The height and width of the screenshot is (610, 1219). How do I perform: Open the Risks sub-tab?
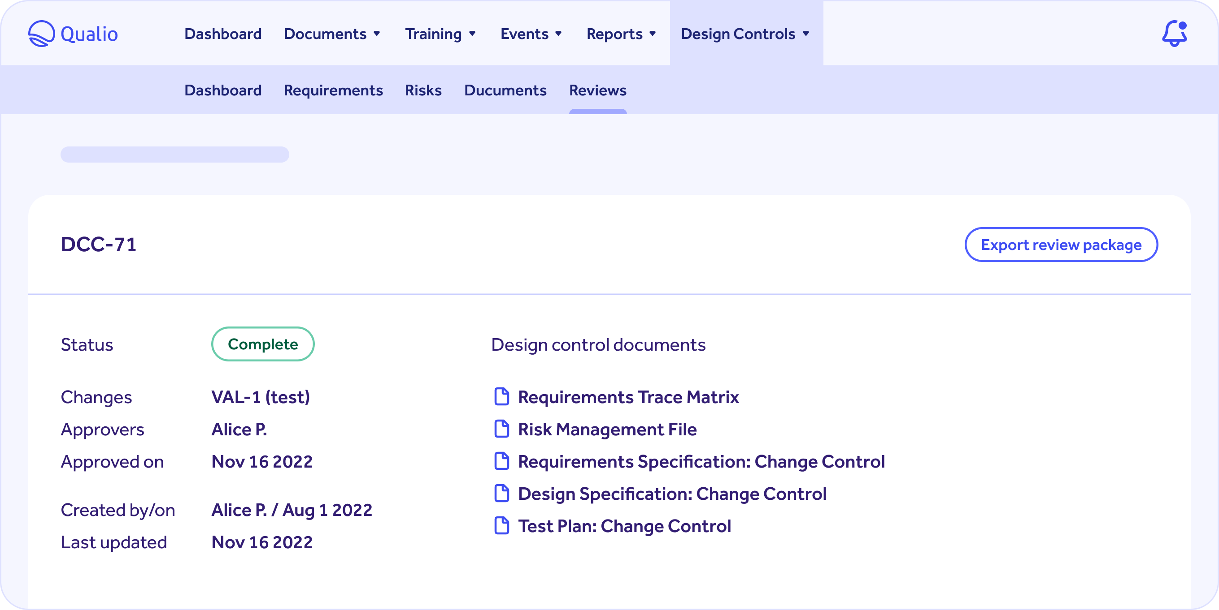[423, 90]
